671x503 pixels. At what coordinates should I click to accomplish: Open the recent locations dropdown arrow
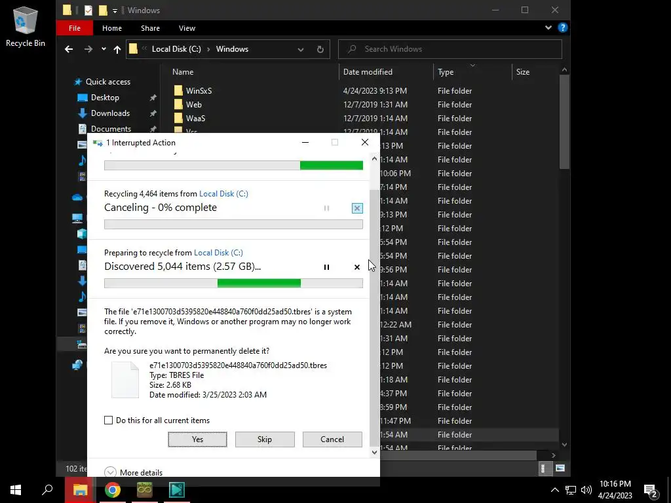click(104, 49)
